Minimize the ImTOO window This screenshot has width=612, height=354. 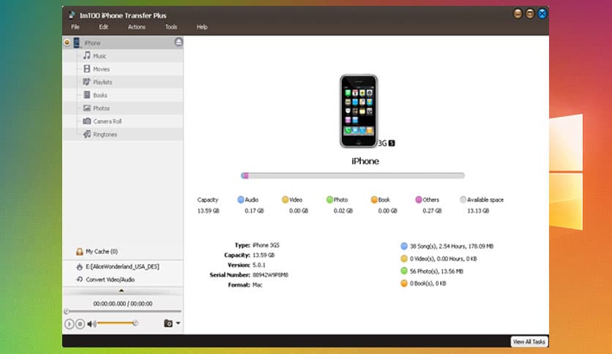[x=518, y=14]
